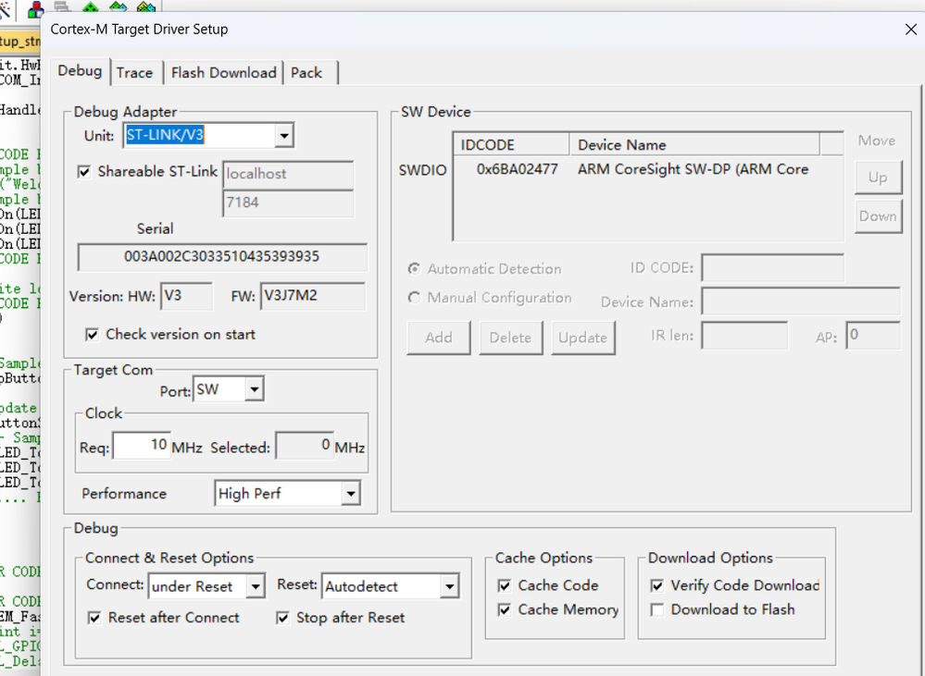Click the FW version V3J7M2 field
925x676 pixels.
[x=313, y=296]
